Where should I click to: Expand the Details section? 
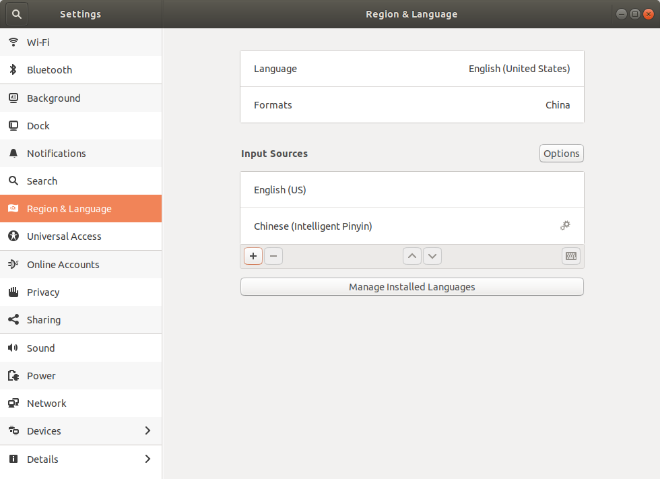(147, 459)
